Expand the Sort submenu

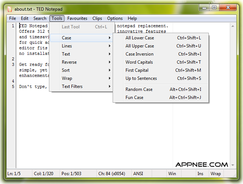point(81,70)
